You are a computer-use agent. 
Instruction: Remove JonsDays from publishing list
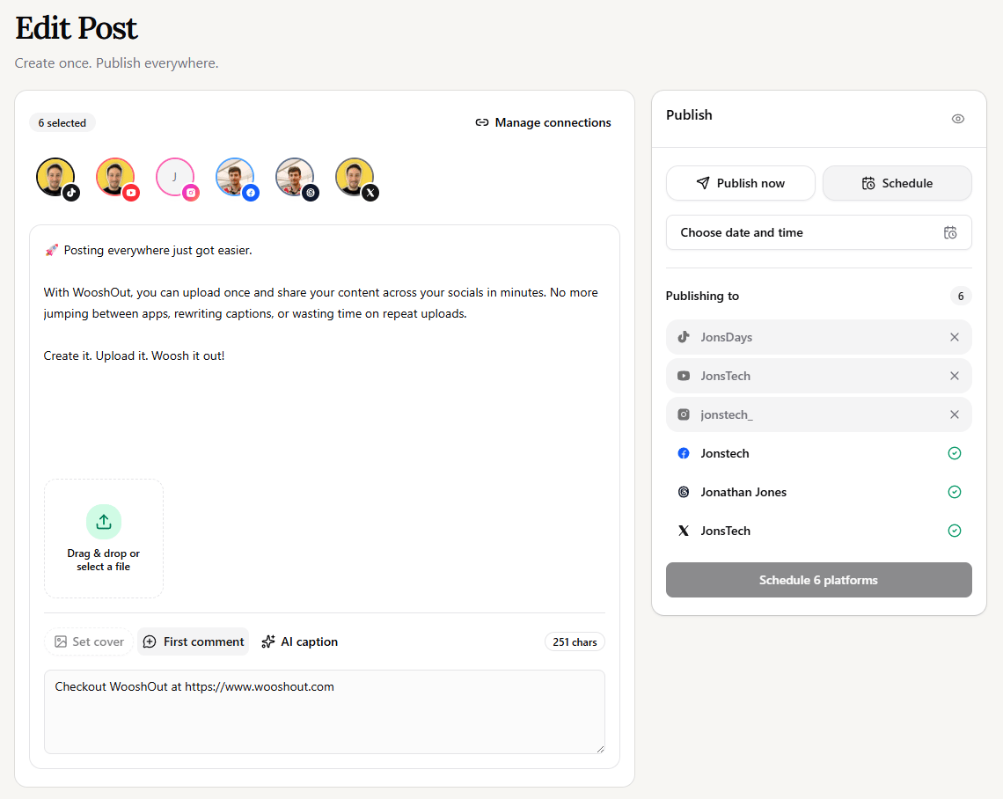955,337
